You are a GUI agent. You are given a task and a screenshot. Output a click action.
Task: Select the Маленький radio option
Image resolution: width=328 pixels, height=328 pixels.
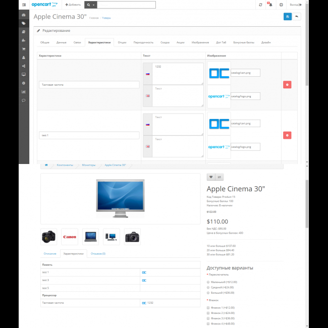tap(208, 282)
